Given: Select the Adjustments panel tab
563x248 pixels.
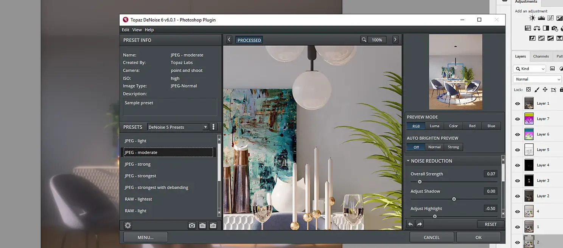Looking at the screenshot, I should [526, 2].
